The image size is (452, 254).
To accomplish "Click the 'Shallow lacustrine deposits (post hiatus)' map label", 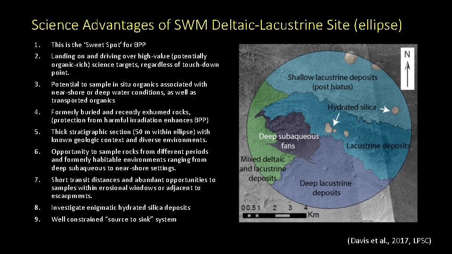I will click(x=332, y=82).
